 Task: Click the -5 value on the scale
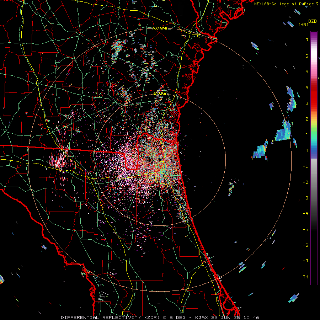point(305,229)
